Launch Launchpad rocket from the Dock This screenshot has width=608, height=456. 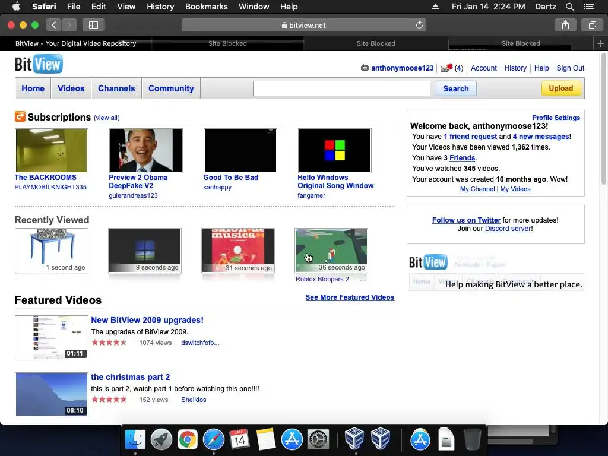(161, 439)
